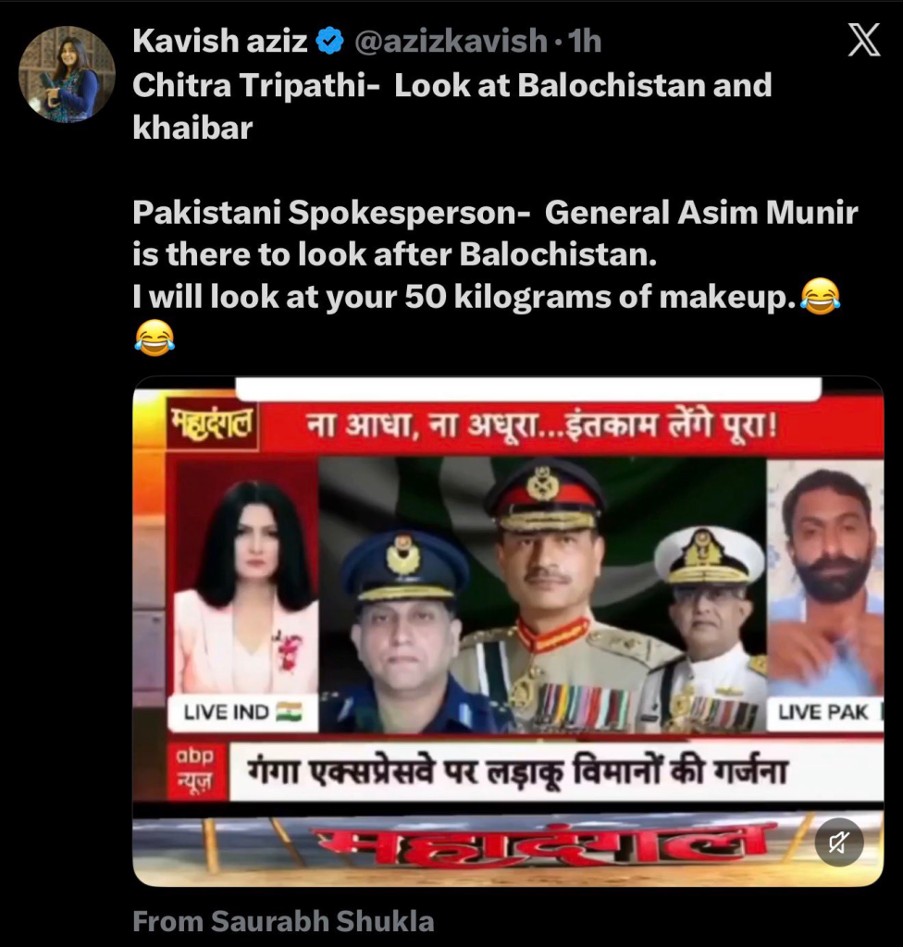903x947 pixels.
Task: Click the laughing emoji on last line
Action: (155, 338)
